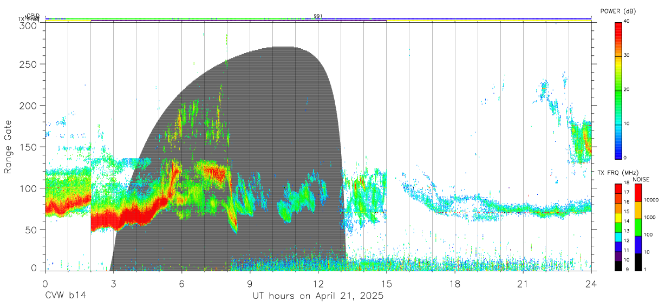Click the 9 tick on UT hours axis
This screenshot has width=665, height=307.
click(250, 284)
